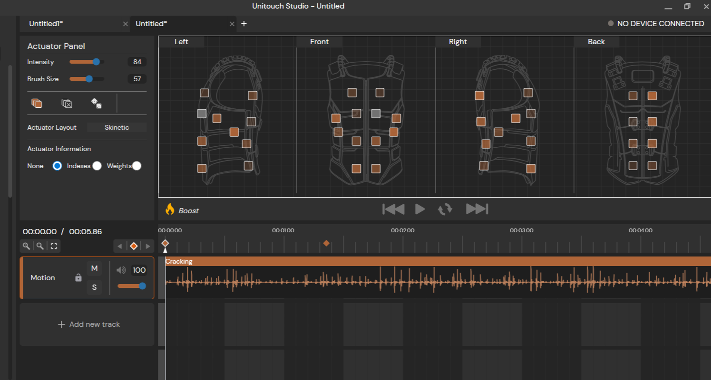Click the left panel vertical scrollbar

pyautogui.click(x=10, y=131)
